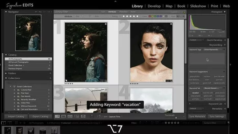The image size is (238, 134).
Task: Click the filmstrip grid shortcut icon
Action: [16, 123]
